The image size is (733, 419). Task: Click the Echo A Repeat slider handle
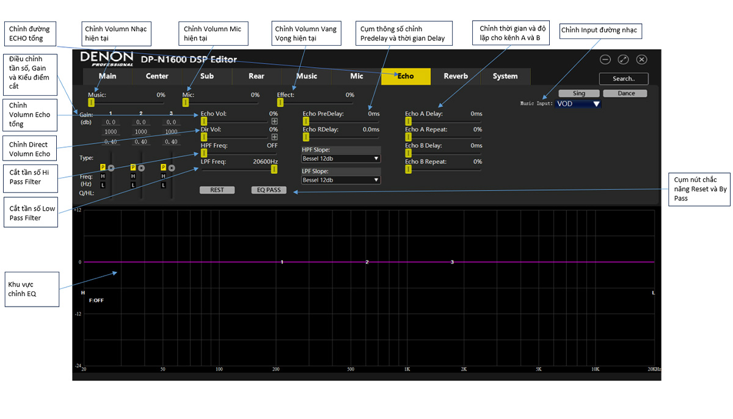click(x=408, y=137)
